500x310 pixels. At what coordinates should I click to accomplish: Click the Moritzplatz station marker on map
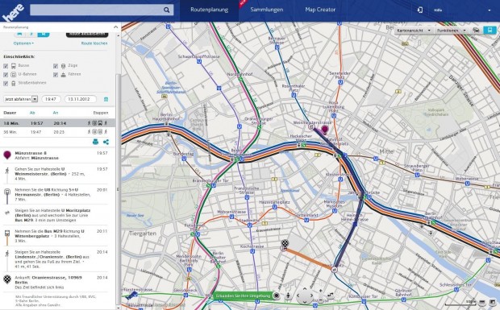pos(334,270)
